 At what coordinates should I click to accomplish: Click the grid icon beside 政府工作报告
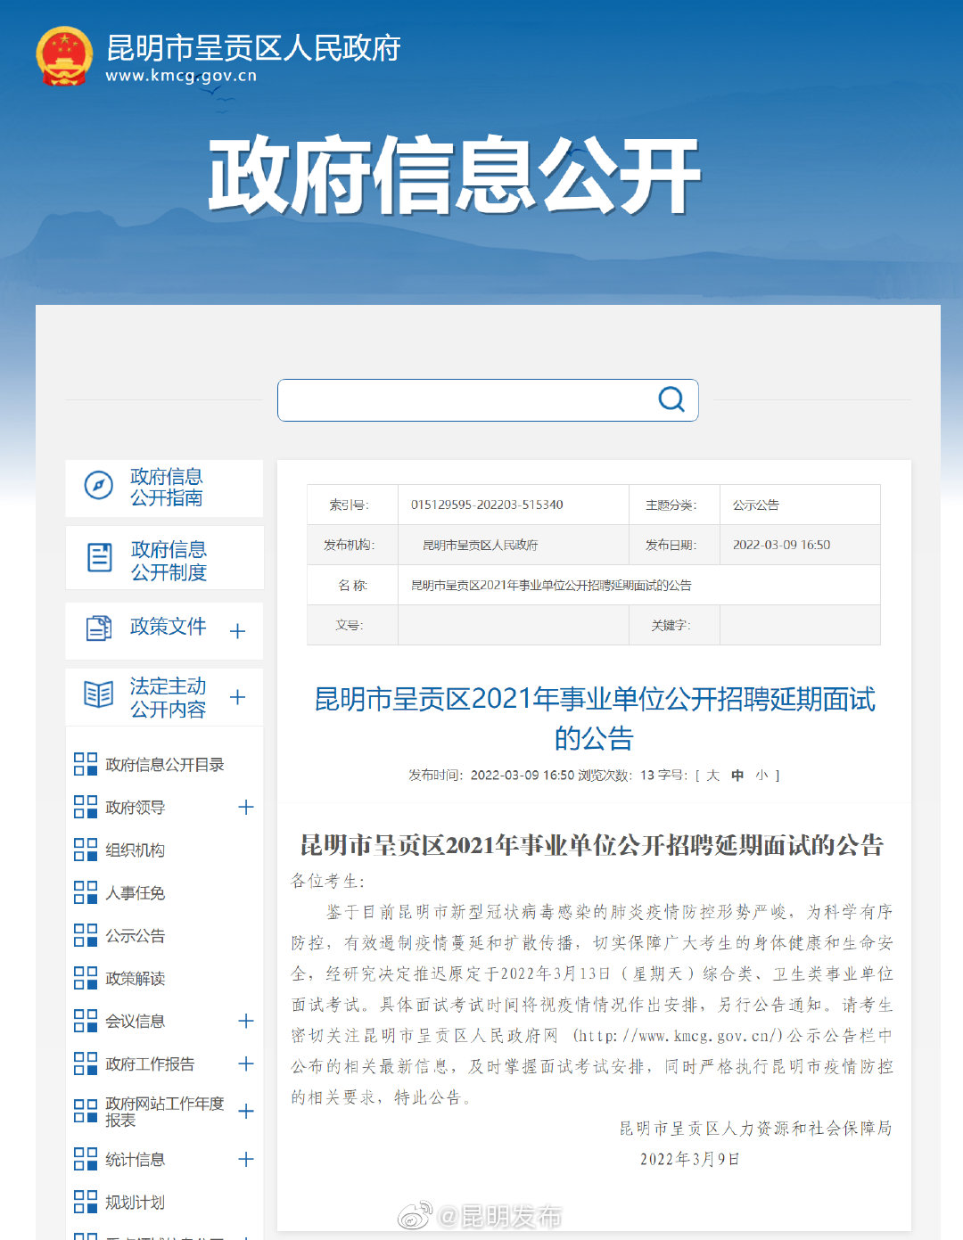[x=86, y=1063]
